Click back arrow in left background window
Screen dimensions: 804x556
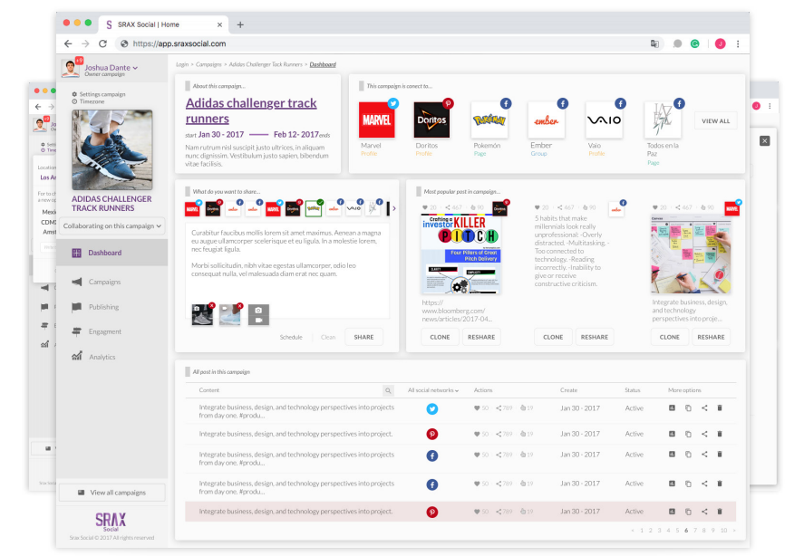coord(38,107)
